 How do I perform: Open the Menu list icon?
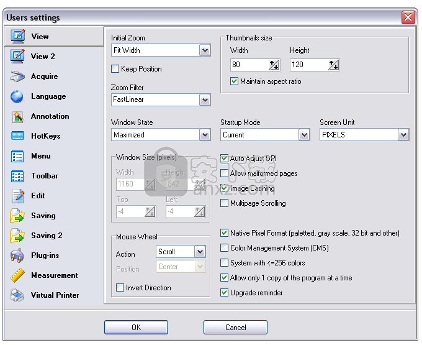[x=17, y=156]
